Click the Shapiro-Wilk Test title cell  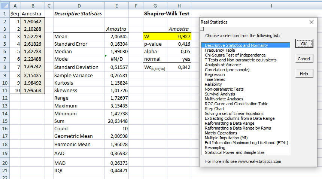(x=167, y=14)
